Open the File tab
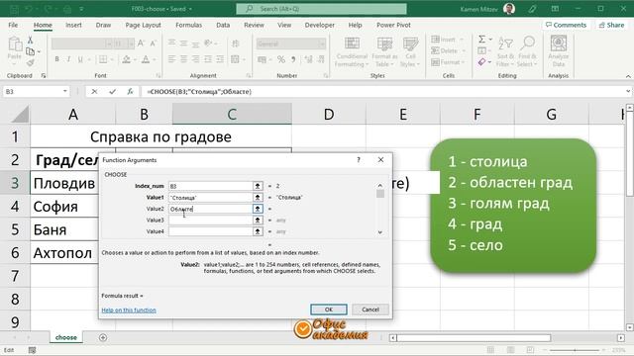Image resolution: width=634 pixels, height=356 pixels. [13, 25]
